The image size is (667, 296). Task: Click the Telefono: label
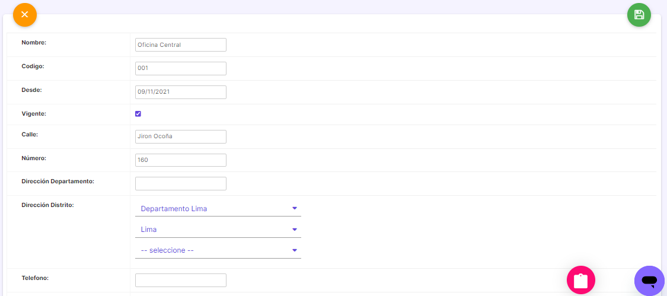click(35, 278)
